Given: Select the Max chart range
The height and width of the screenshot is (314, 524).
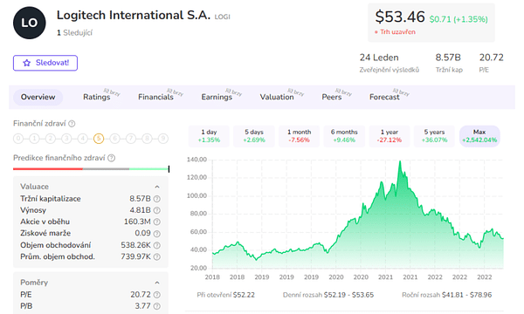Looking at the screenshot, I should [479, 136].
